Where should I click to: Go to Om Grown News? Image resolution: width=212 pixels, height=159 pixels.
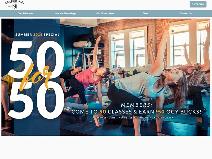(105, 14)
